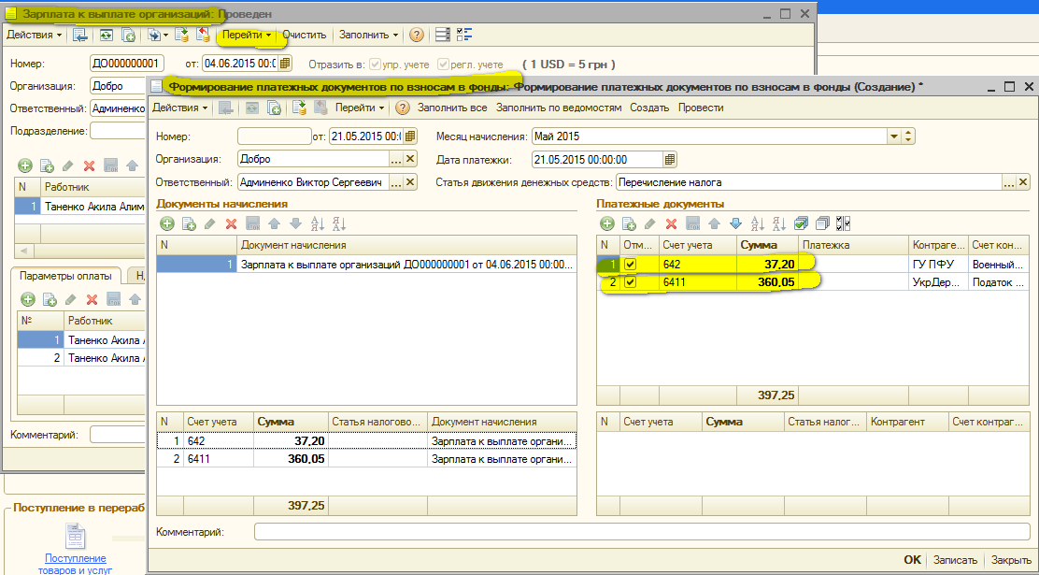Delete row in Документы начисления toolbar

(232, 224)
